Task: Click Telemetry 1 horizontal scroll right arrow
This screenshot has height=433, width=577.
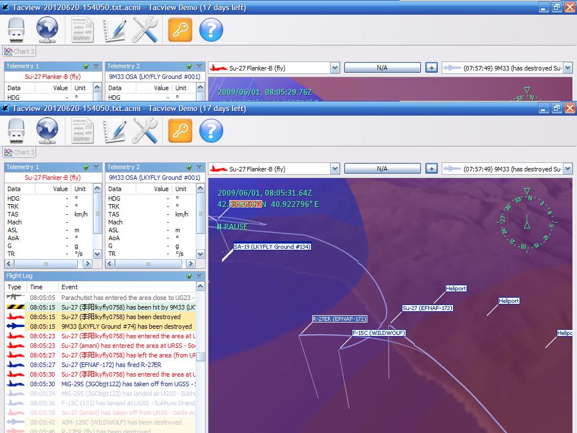Action: click(x=87, y=264)
